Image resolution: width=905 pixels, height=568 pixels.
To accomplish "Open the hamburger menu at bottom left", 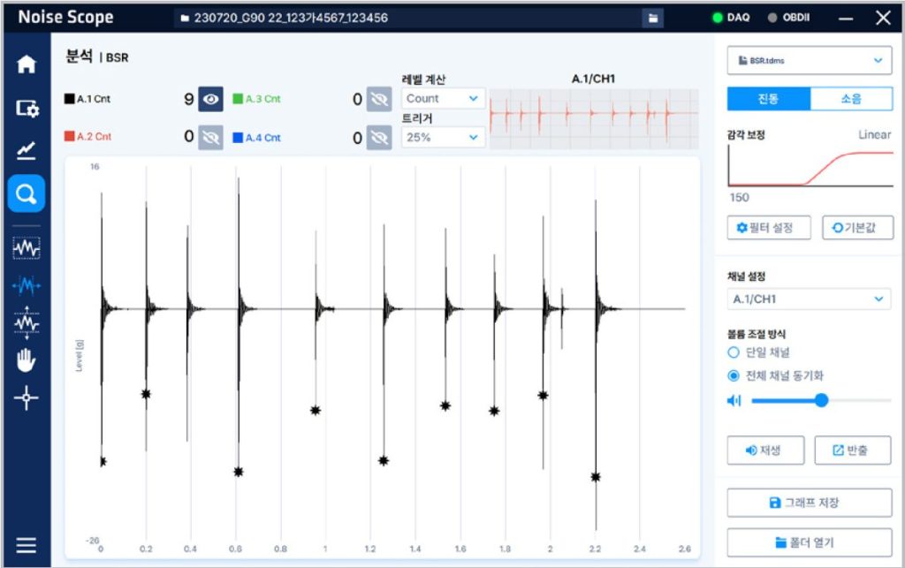I will [27, 545].
